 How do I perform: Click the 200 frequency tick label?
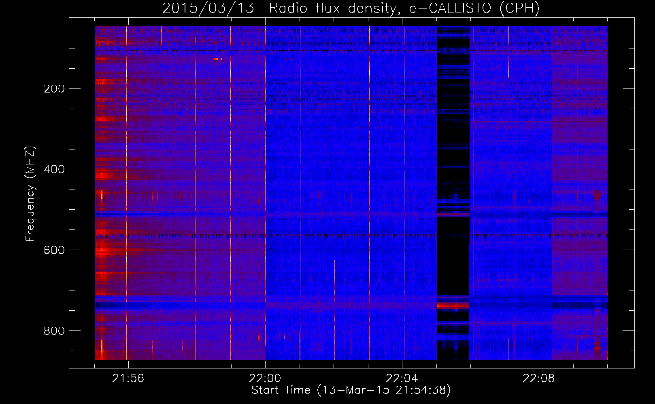pyautogui.click(x=54, y=88)
